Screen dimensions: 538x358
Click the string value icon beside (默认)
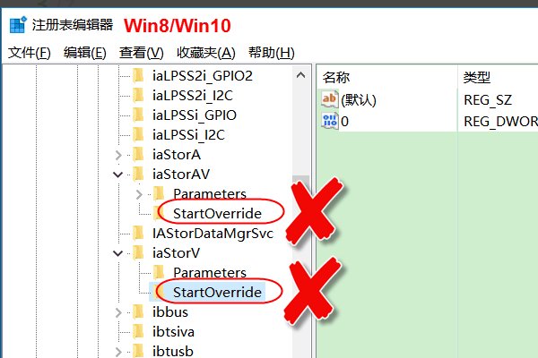coord(330,99)
